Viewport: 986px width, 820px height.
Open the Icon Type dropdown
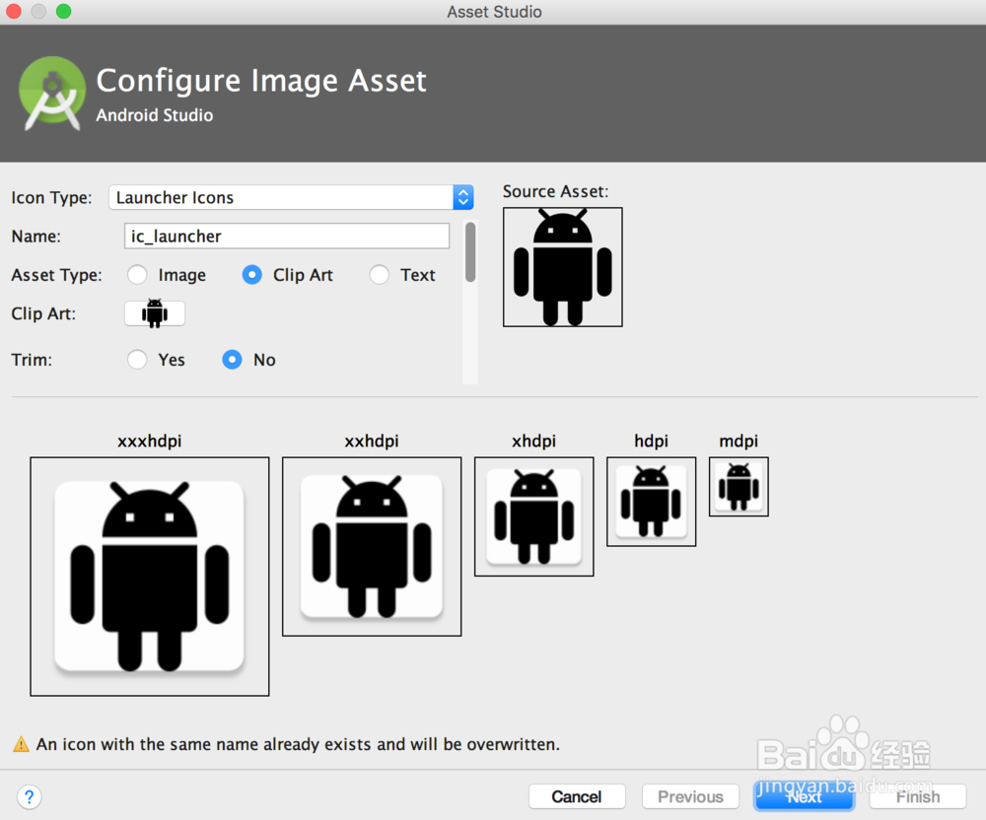[291, 197]
